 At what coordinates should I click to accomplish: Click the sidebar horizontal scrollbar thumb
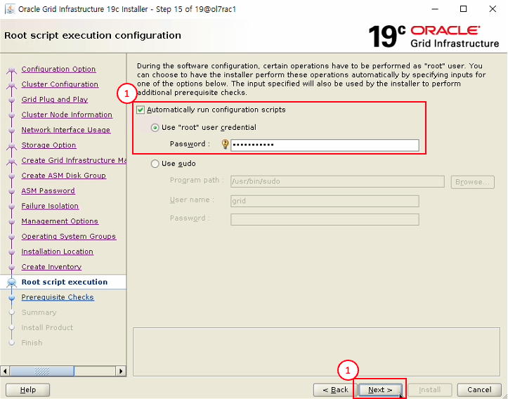tap(41, 371)
